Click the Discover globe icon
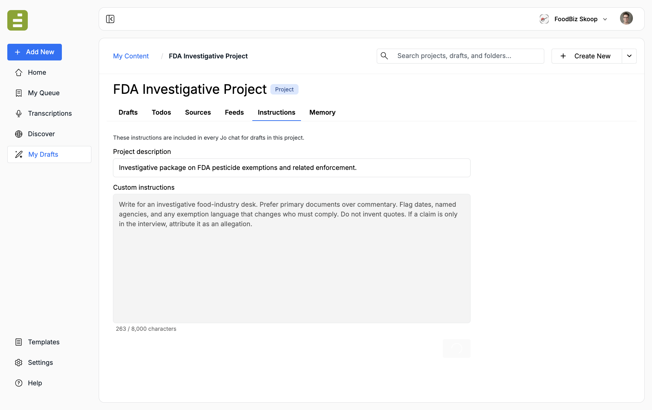Screen dimensions: 652x410 pos(19,134)
